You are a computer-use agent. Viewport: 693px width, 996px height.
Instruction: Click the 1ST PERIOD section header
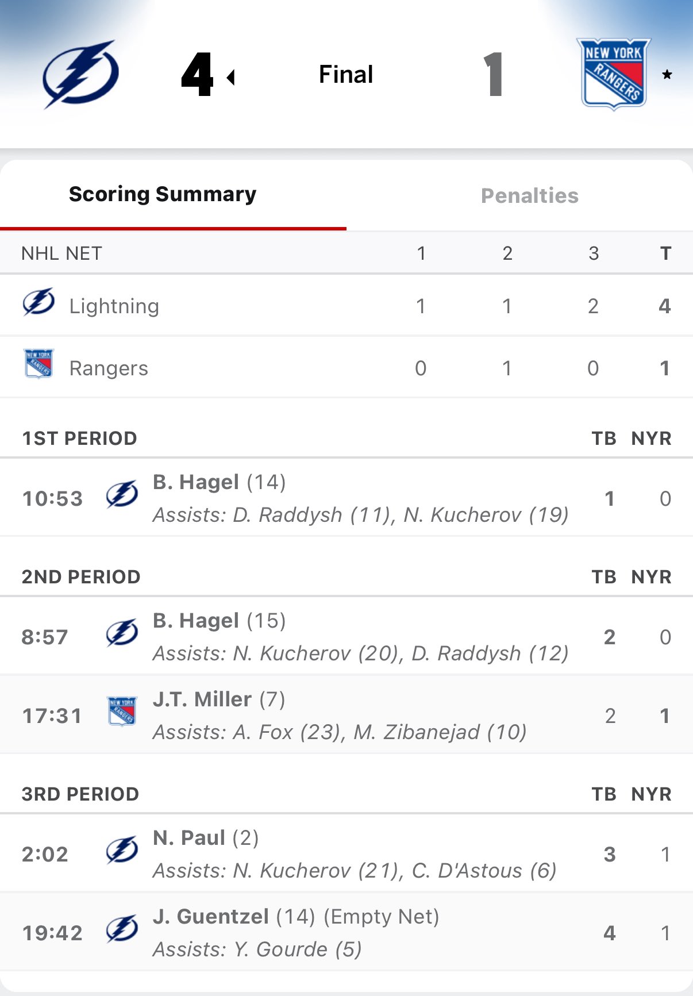[79, 439]
